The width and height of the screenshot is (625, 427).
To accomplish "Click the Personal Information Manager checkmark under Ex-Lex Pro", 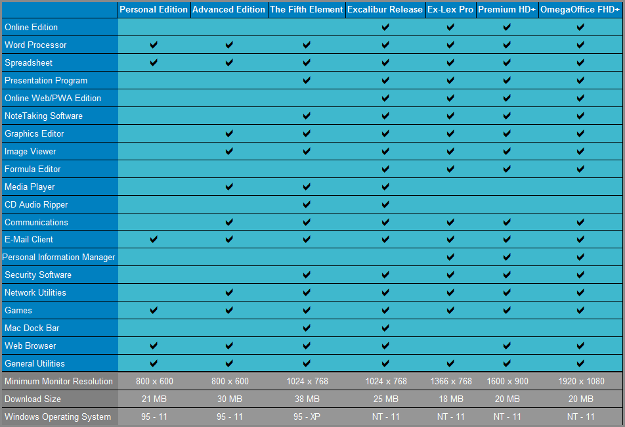I will tap(450, 258).
